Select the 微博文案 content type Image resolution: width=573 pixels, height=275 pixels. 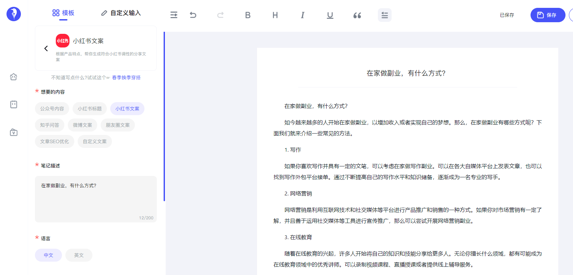click(x=82, y=125)
